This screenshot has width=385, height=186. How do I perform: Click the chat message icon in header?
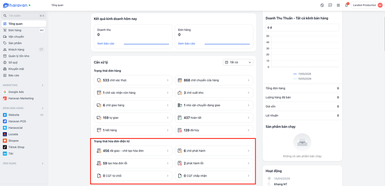tap(330, 5)
